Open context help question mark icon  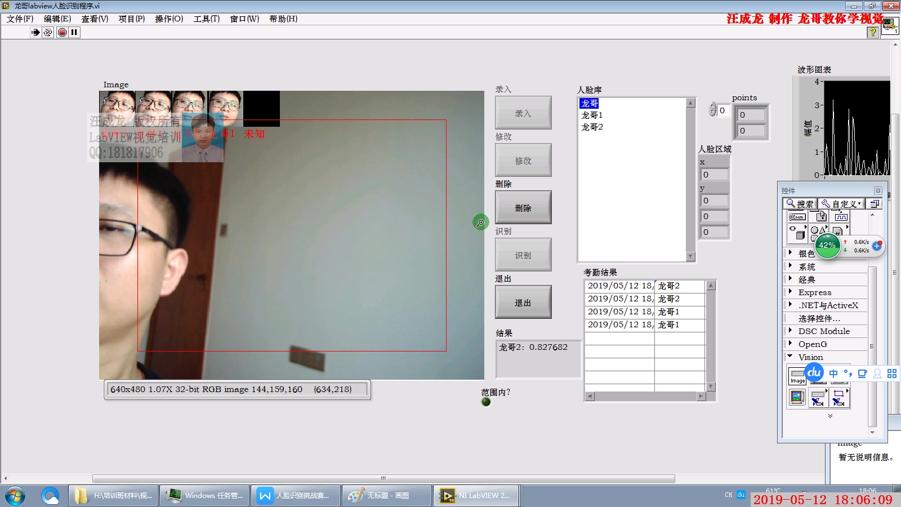872,32
